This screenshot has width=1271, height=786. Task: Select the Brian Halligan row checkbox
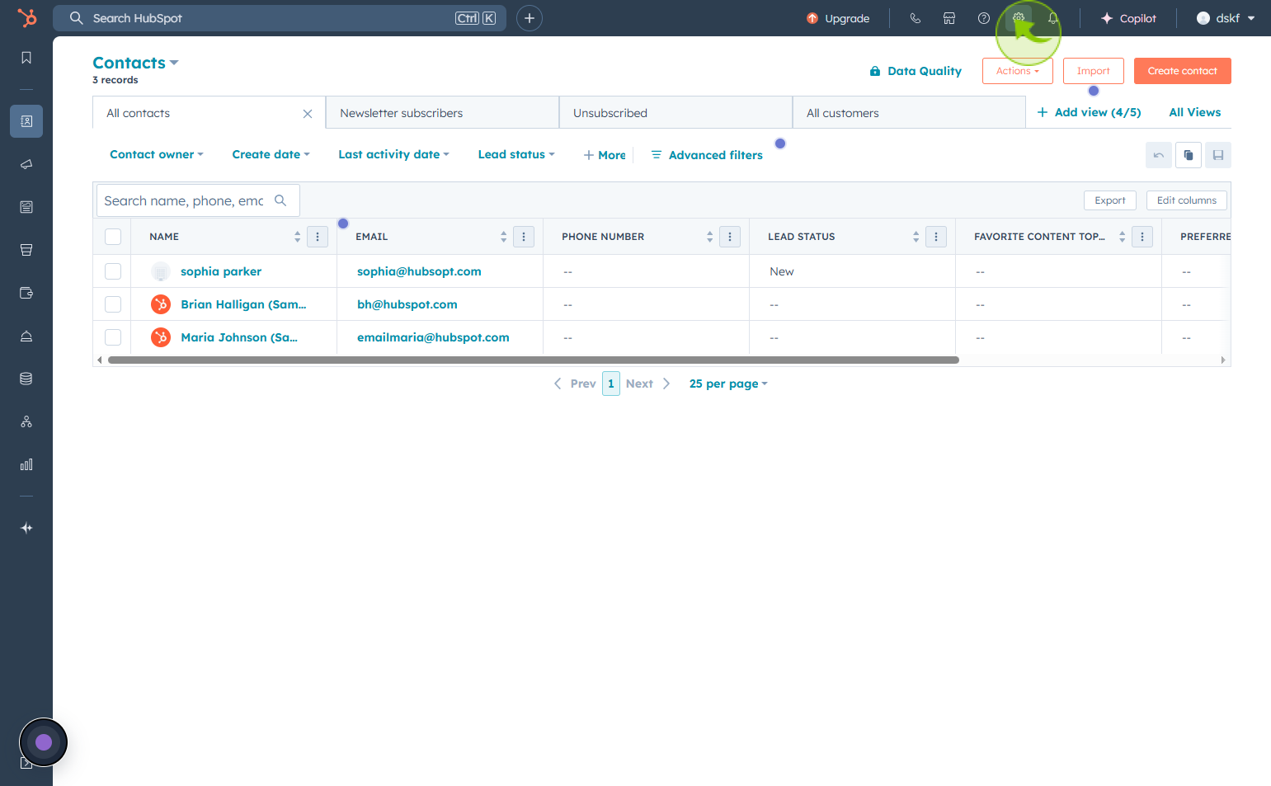(x=113, y=304)
